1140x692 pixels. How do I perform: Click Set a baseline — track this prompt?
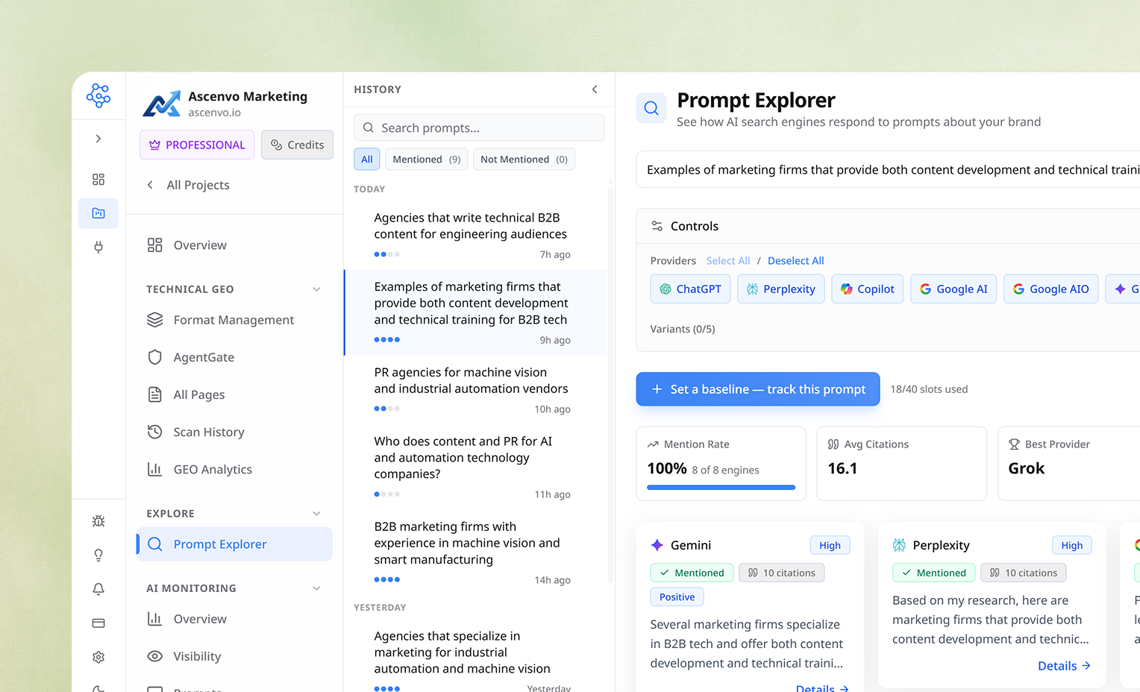tap(758, 389)
